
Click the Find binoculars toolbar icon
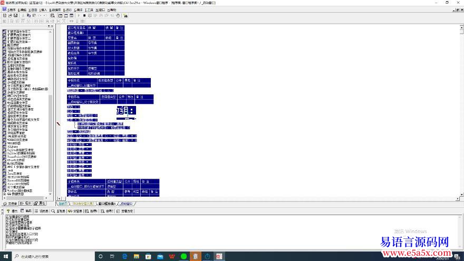click(x=127, y=16)
